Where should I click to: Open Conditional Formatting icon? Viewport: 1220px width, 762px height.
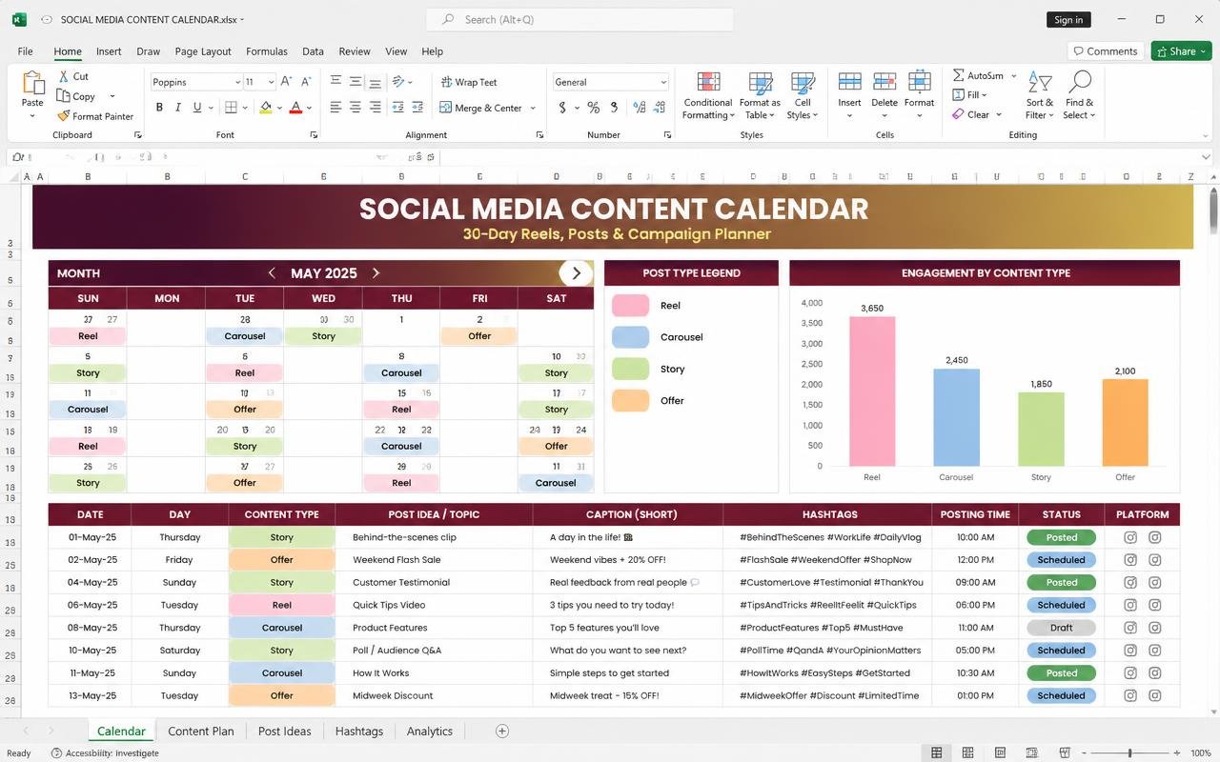(708, 83)
